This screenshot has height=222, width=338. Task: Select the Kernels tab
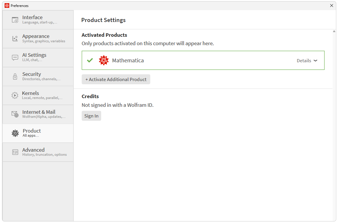click(38, 96)
